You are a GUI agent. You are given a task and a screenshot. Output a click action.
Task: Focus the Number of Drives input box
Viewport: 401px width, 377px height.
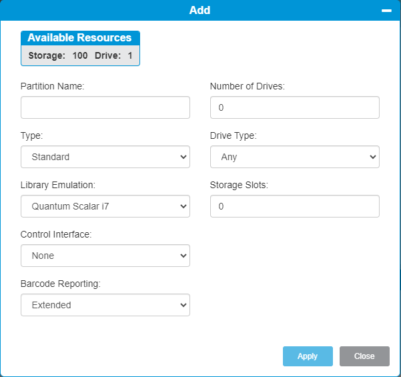(294, 107)
